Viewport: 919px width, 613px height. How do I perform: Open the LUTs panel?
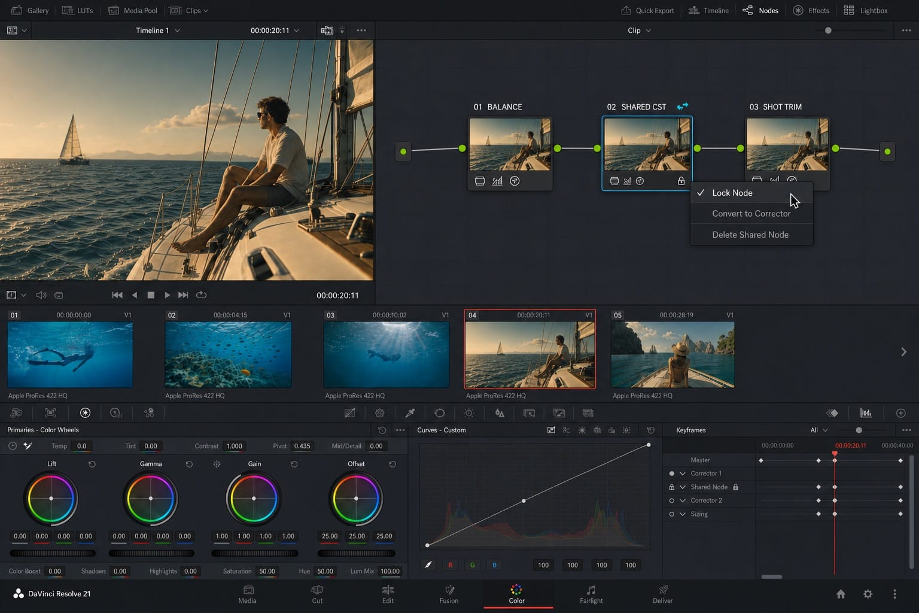(77, 10)
